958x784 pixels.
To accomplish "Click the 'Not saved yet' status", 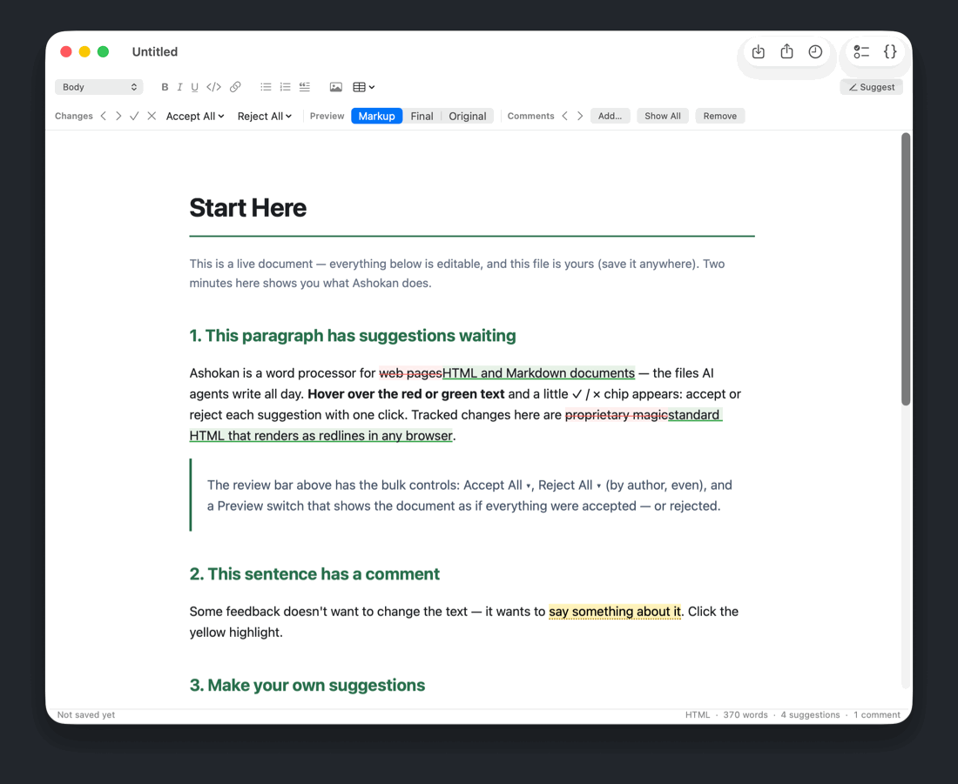I will pyautogui.click(x=86, y=715).
